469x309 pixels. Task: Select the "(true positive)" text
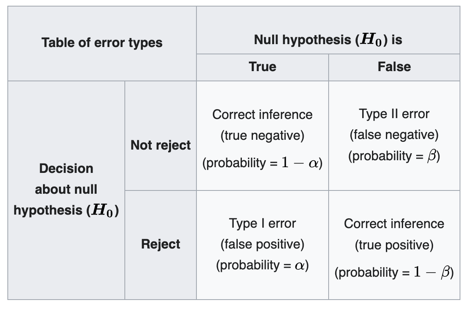click(394, 244)
